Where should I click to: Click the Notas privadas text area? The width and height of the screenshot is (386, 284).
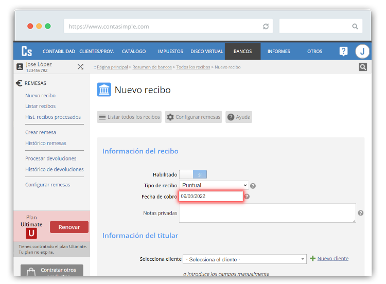[x=268, y=213]
